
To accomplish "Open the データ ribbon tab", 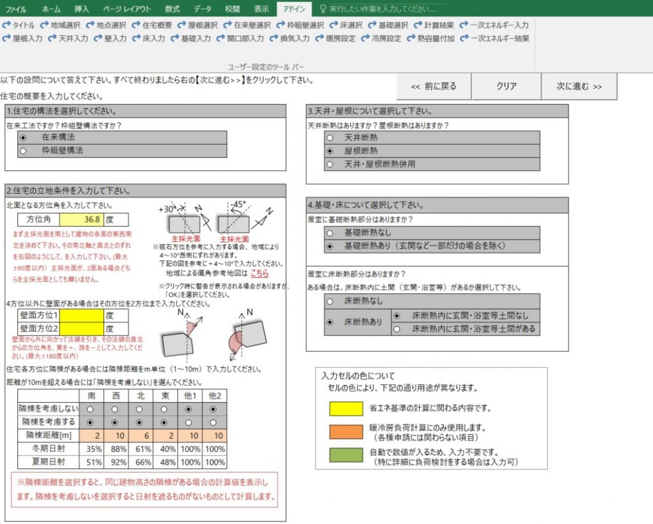I will click(202, 9).
